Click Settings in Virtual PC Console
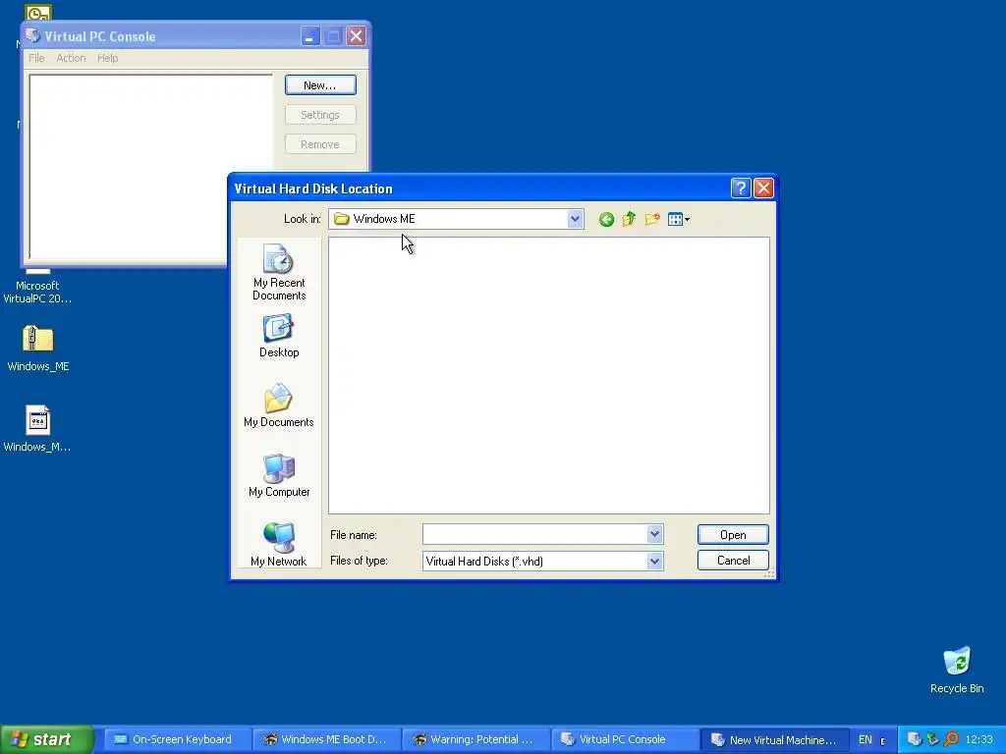 [320, 115]
